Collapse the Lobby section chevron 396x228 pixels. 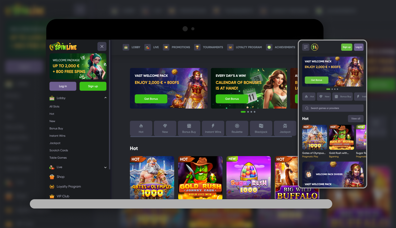pos(105,98)
